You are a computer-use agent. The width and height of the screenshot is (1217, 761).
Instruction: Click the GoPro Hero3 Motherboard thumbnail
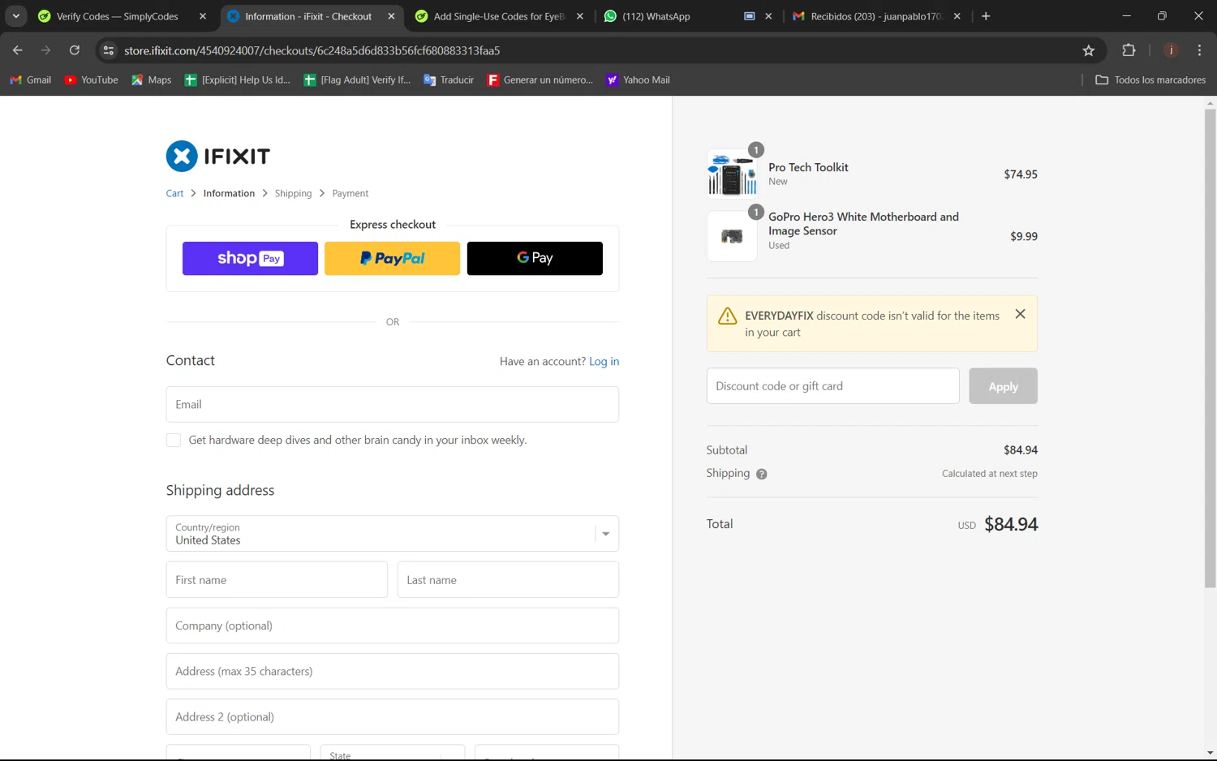click(x=732, y=236)
